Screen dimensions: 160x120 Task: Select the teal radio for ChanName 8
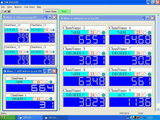[x=149, y=74]
